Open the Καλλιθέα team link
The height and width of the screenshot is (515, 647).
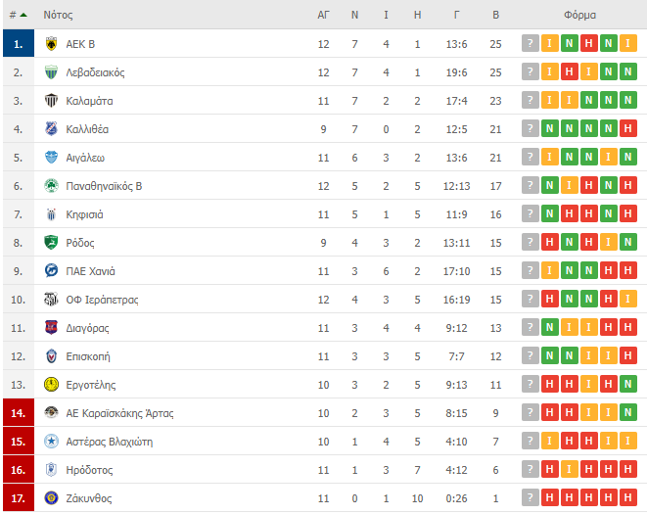(87, 129)
